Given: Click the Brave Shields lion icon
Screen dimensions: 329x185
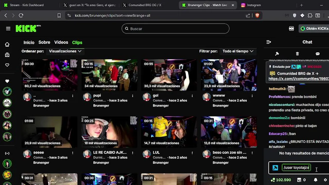Looking at the screenshot, I should point(257,15).
